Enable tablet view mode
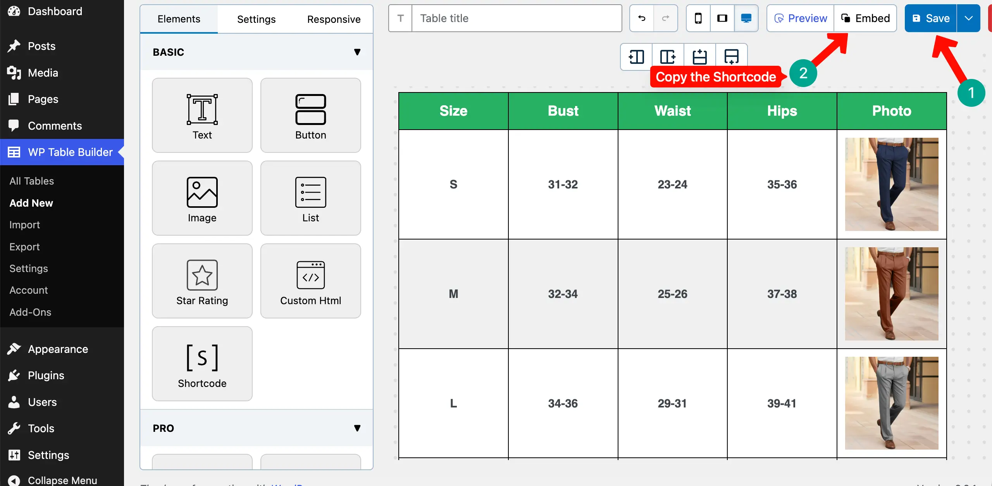The width and height of the screenshot is (992, 486). 722,18
